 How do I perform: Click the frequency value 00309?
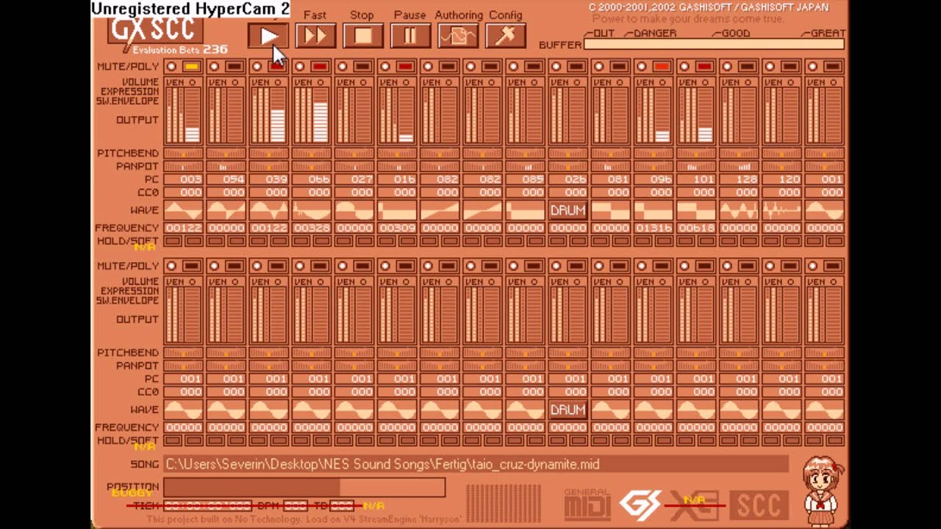coord(396,228)
